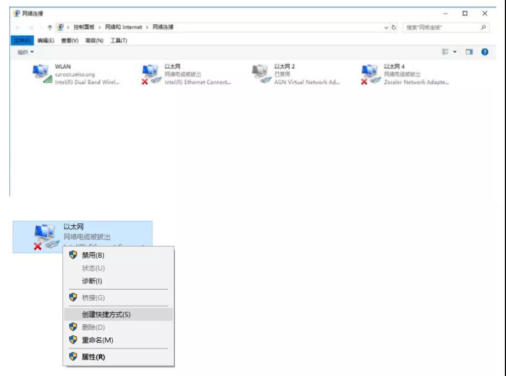Click the search magnifier icon
506x376 pixels.
coord(483,28)
